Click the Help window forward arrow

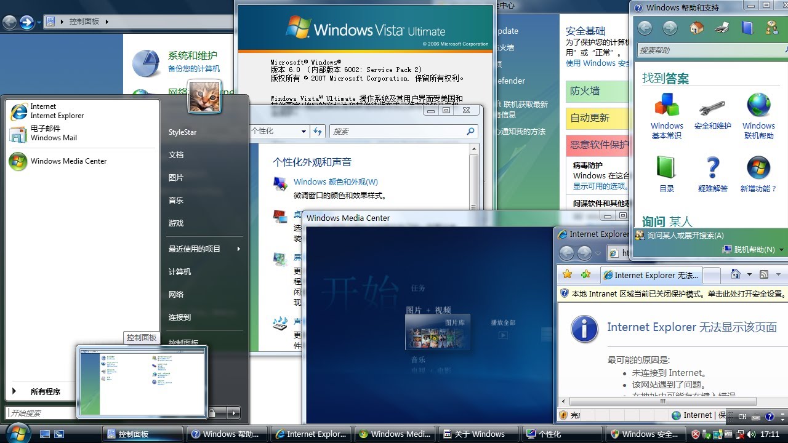point(670,28)
